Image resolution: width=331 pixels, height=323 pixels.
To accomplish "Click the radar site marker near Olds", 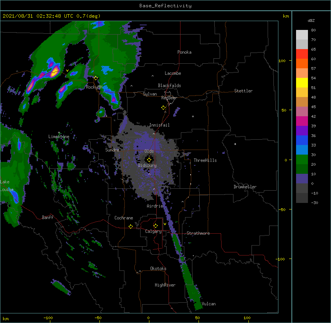I will 149,160.
